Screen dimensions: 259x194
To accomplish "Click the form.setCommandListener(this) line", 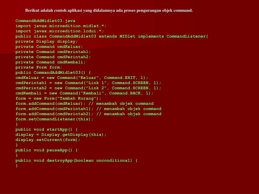I will [55, 119].
